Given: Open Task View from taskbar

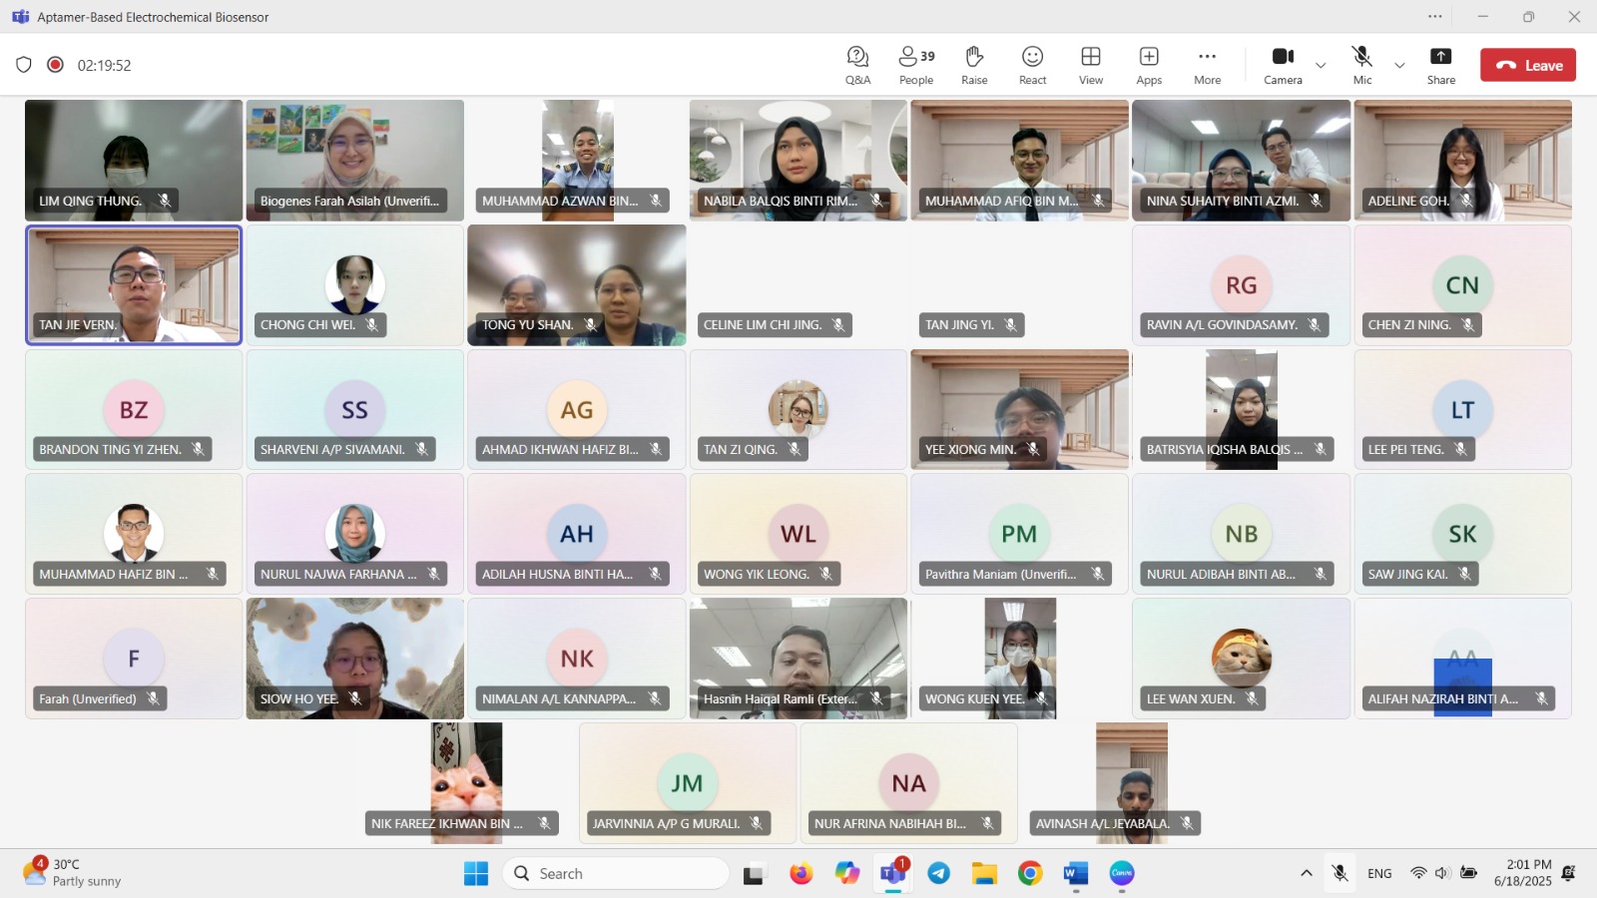Looking at the screenshot, I should tap(754, 874).
